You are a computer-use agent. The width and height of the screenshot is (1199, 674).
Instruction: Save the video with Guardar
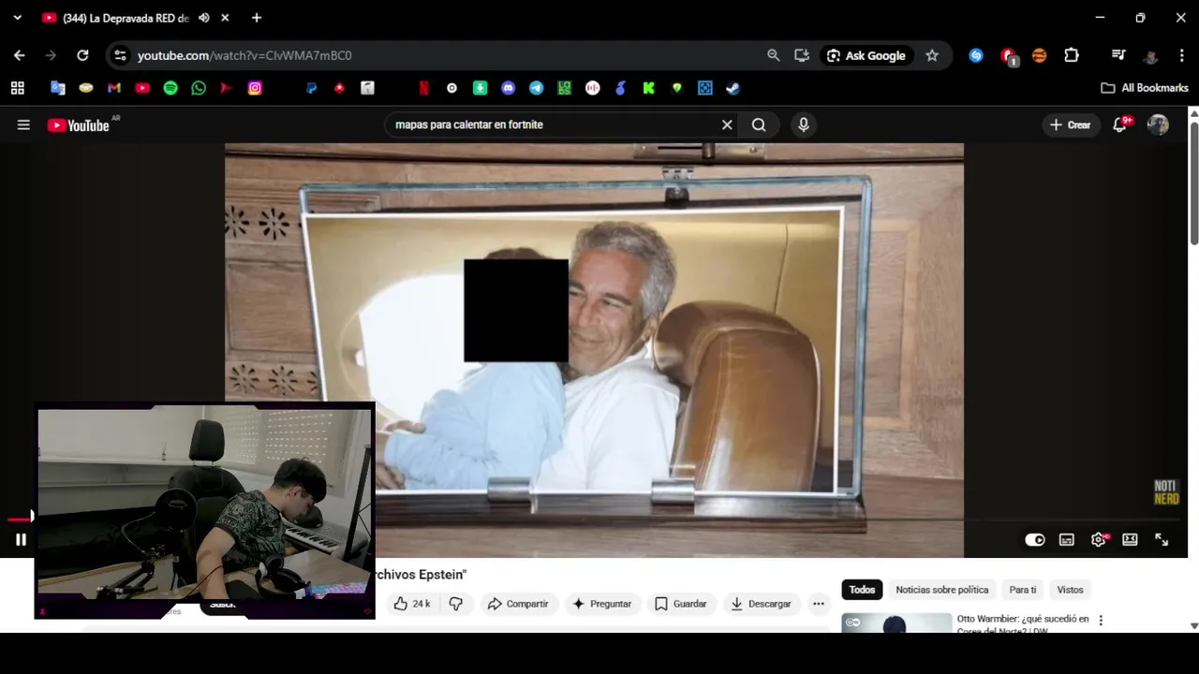[681, 604]
